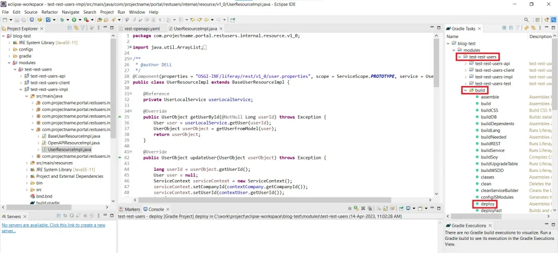Image resolution: width=558 pixels, height=253 pixels.
Task: Select test-rest-users-impl in Project Explorer
Action: (49, 90)
